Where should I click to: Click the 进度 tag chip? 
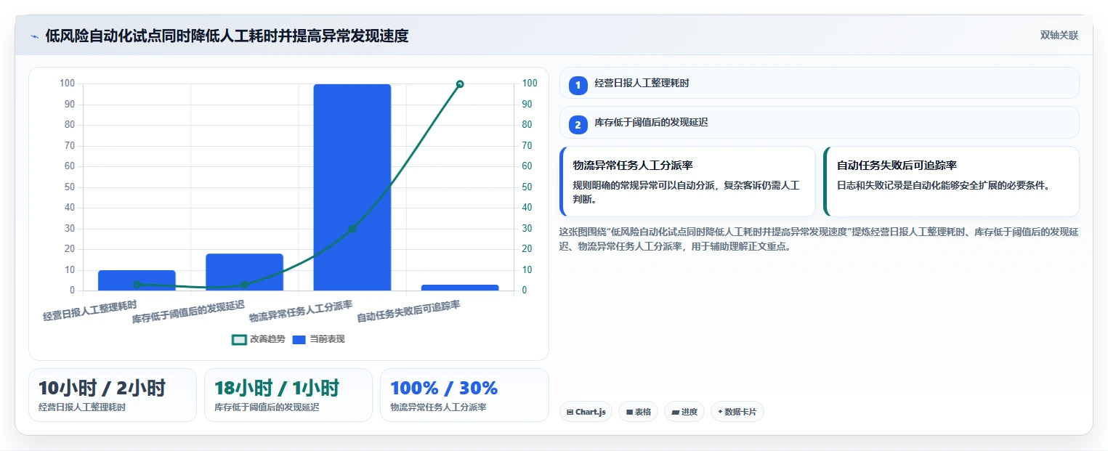tap(684, 412)
